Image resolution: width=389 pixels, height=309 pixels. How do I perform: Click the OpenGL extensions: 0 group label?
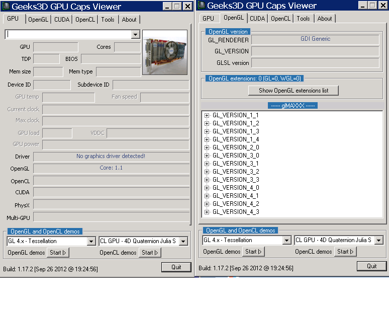(255, 79)
